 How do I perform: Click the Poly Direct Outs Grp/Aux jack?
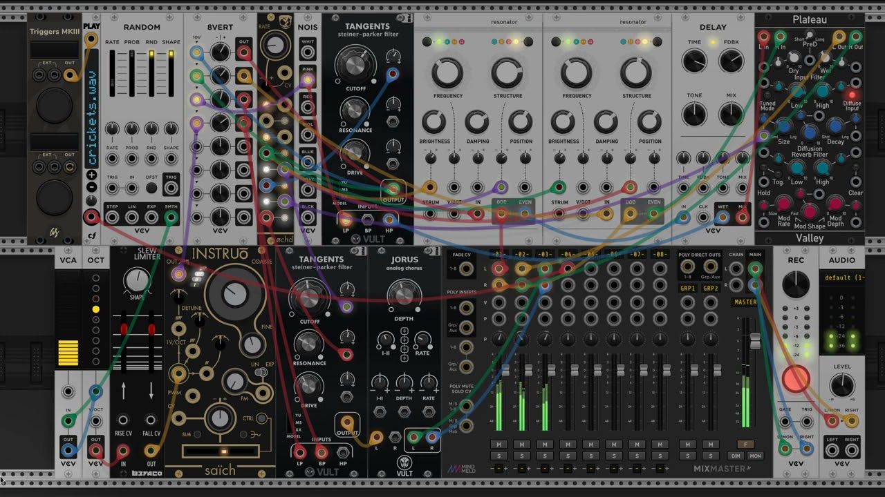710,266
